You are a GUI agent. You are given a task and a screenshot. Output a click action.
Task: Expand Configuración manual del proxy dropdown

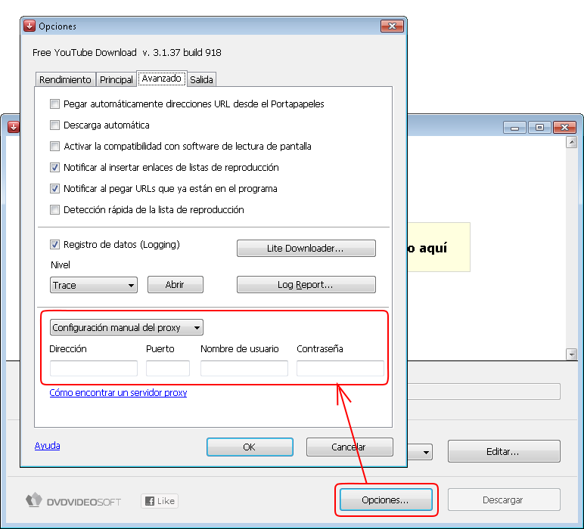pyautogui.click(x=126, y=327)
